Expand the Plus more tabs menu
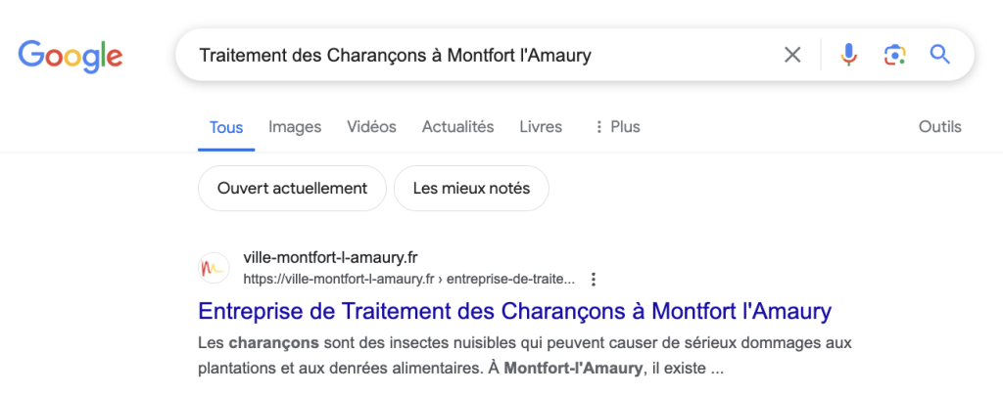Screen dimensions: 1003x395 pyautogui.click(x=617, y=127)
